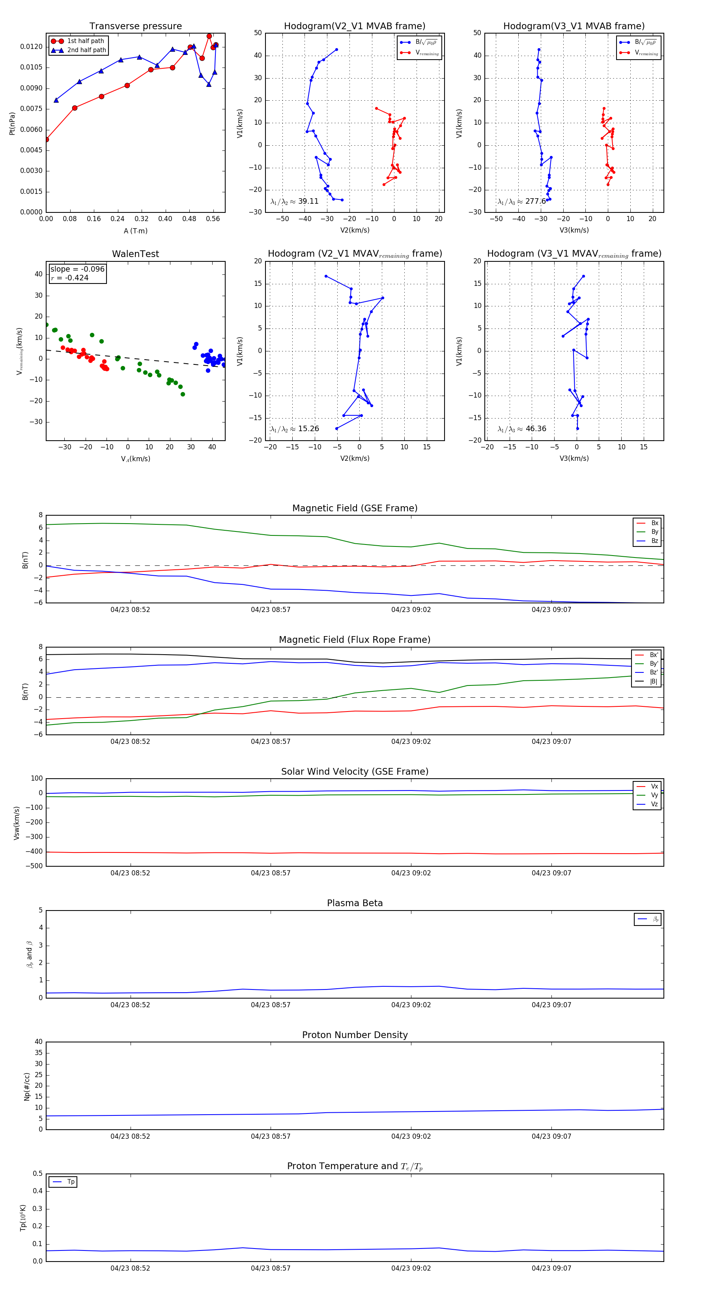Select the 'Tp' legend entry
This screenshot has width=710, height=1303.
(x=63, y=1182)
